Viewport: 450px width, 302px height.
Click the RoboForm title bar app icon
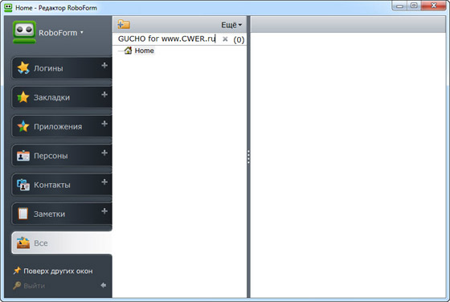pyautogui.click(x=8, y=7)
